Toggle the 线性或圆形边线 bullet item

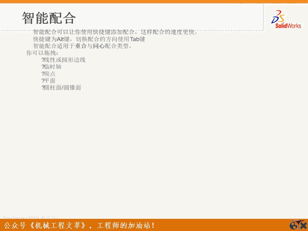[64, 60]
